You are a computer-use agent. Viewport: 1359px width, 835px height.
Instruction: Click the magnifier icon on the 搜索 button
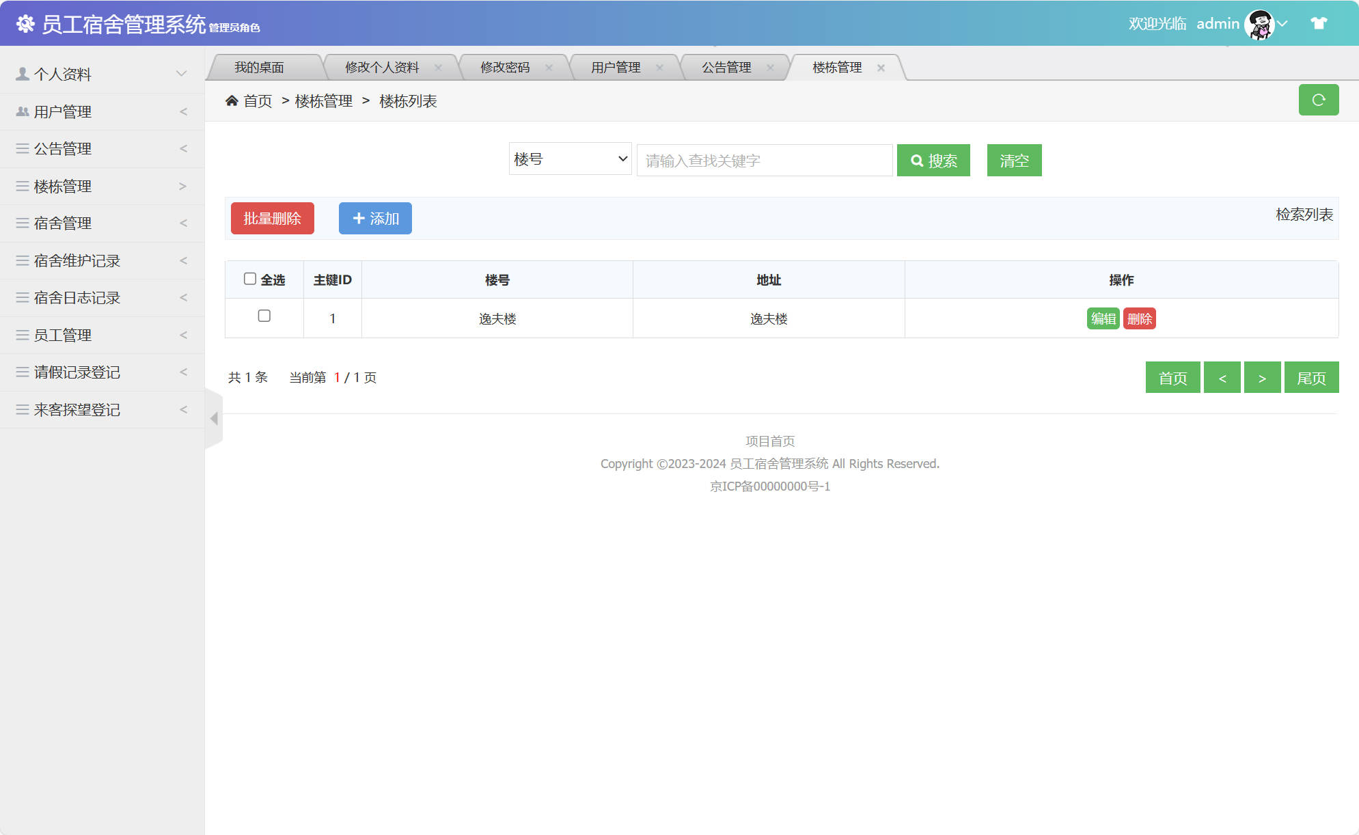(917, 160)
